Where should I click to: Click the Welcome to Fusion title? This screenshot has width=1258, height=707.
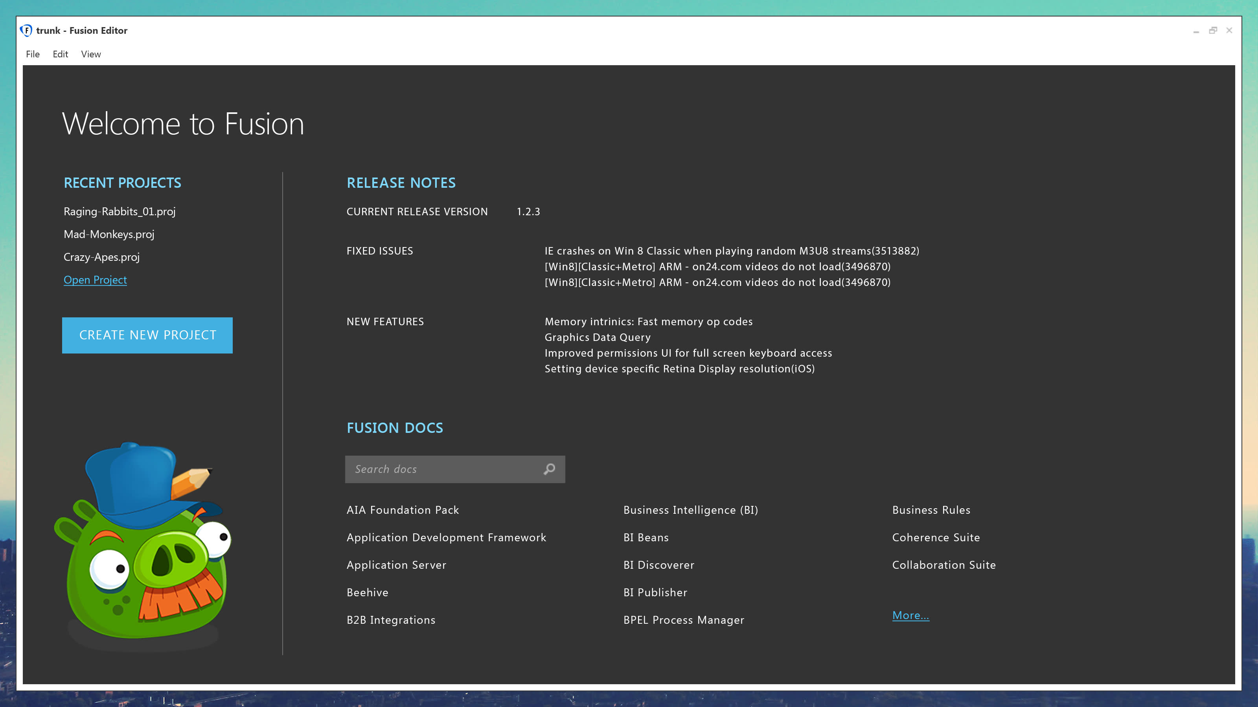(183, 123)
